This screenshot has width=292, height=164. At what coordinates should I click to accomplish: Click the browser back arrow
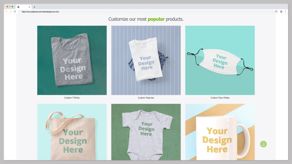point(6,11)
